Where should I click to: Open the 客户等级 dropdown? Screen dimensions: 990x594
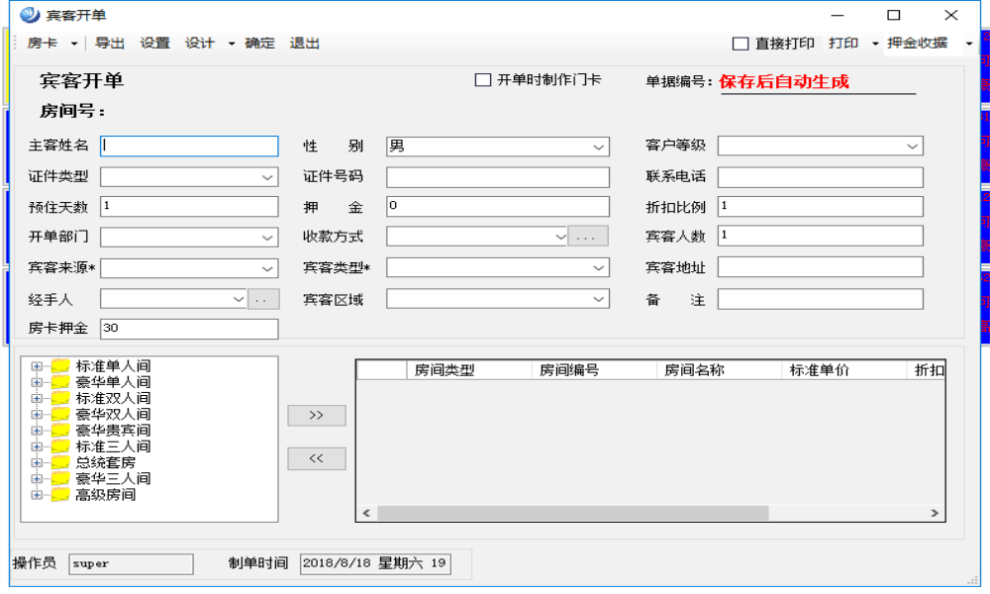click(x=913, y=147)
